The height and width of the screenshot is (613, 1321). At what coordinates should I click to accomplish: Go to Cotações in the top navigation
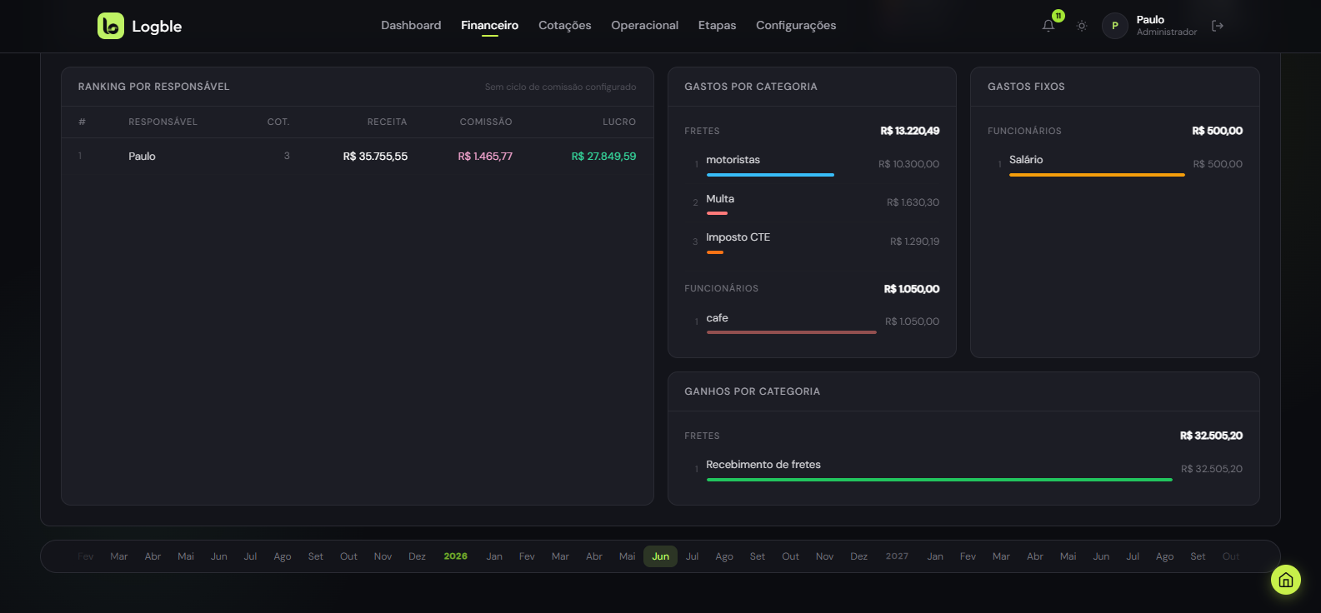[x=565, y=26]
